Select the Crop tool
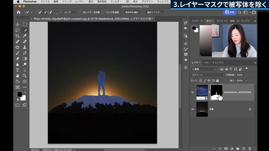The image size is (269, 151). 17,36
